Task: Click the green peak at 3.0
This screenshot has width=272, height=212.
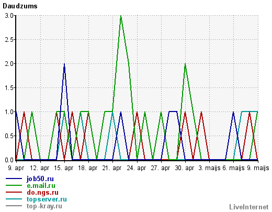Action: coord(121,16)
